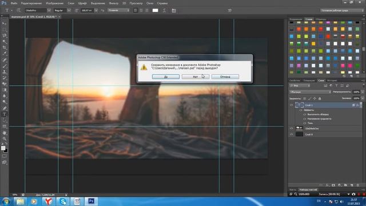Click the Отмена button in dialog
The width and height of the screenshot is (366, 206).
[225, 77]
